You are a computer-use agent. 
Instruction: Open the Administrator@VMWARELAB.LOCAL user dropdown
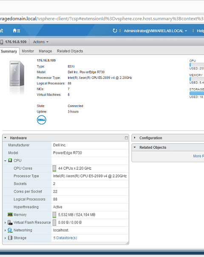(155, 31)
